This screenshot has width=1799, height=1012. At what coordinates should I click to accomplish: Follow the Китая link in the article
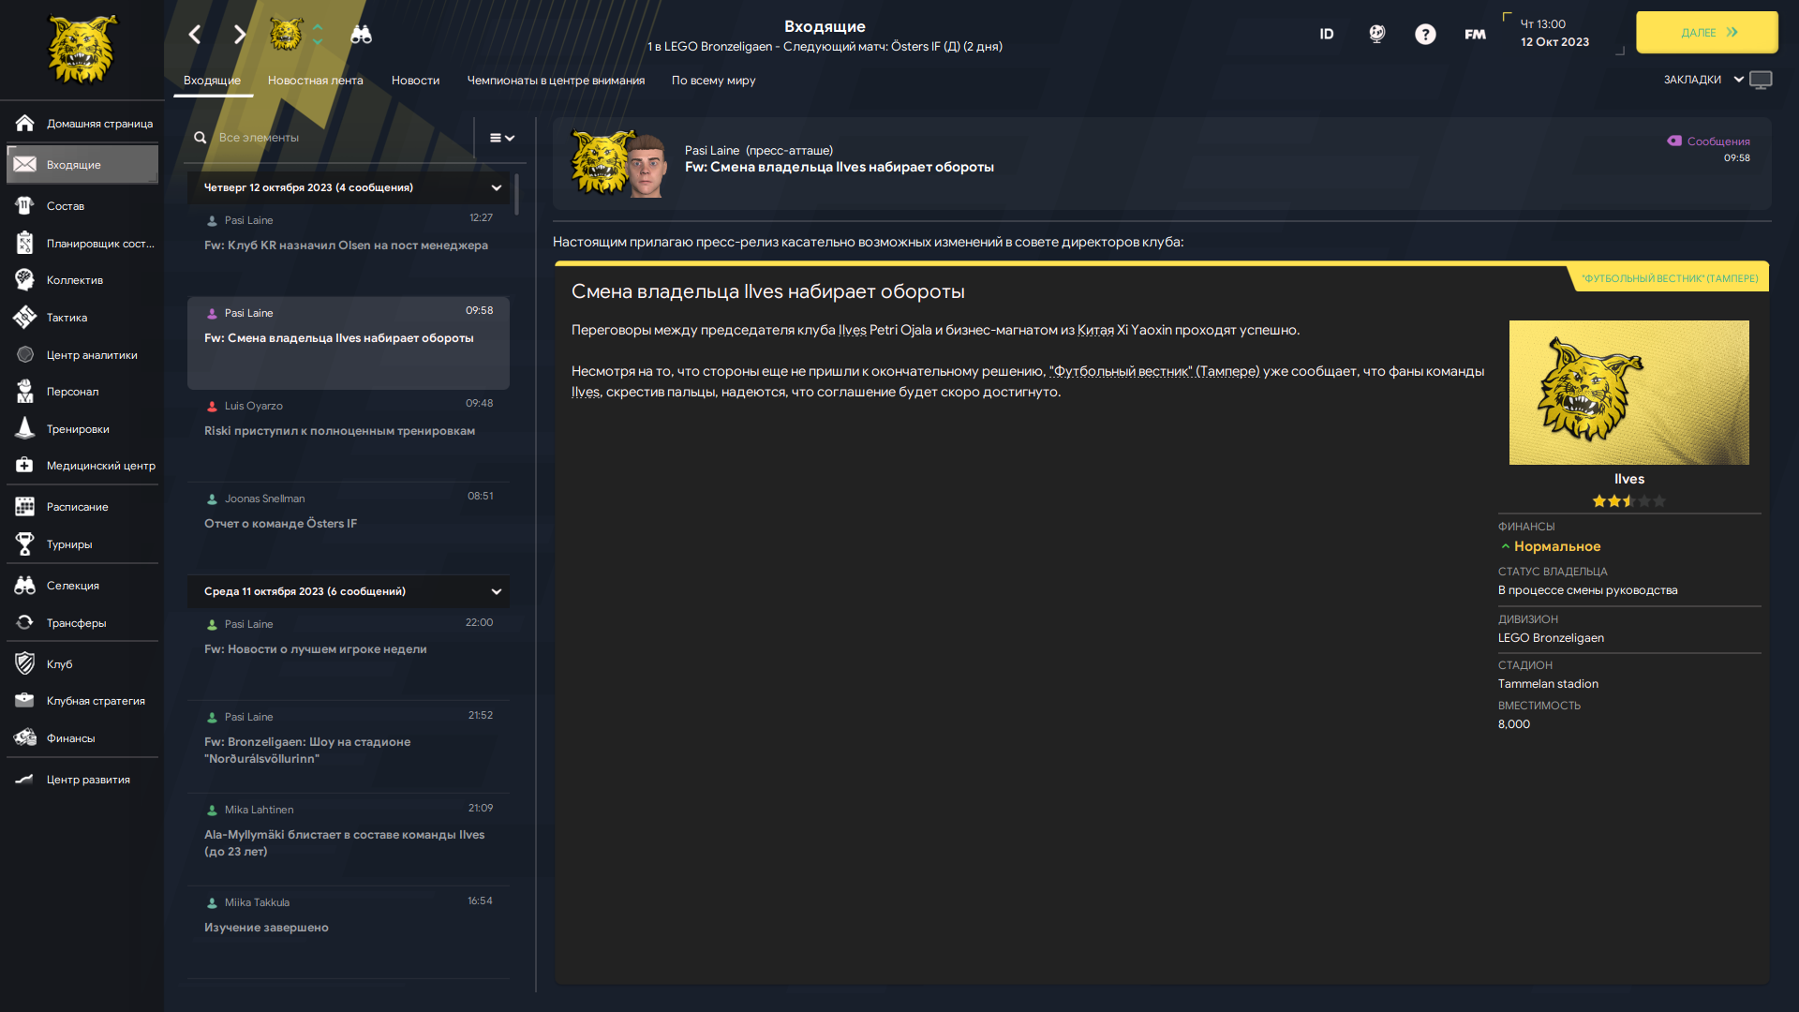click(x=1095, y=330)
